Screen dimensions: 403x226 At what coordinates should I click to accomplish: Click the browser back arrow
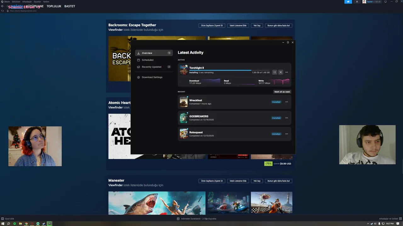pos(3,6)
